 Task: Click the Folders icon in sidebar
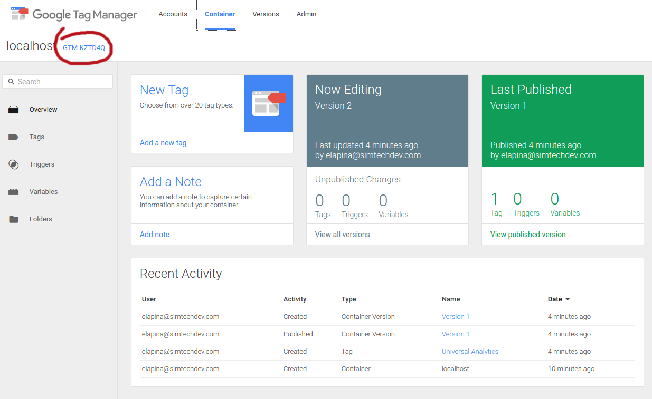coord(14,219)
